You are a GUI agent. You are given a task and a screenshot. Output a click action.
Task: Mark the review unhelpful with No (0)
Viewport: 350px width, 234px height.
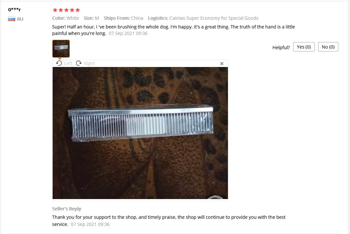click(328, 47)
